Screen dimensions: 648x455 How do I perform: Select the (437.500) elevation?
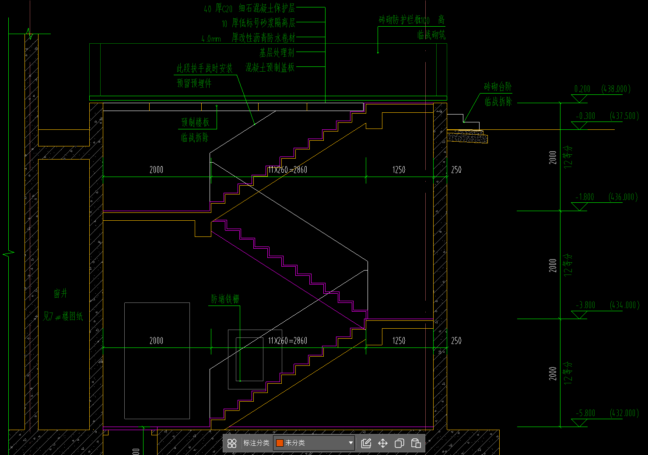coord(624,116)
